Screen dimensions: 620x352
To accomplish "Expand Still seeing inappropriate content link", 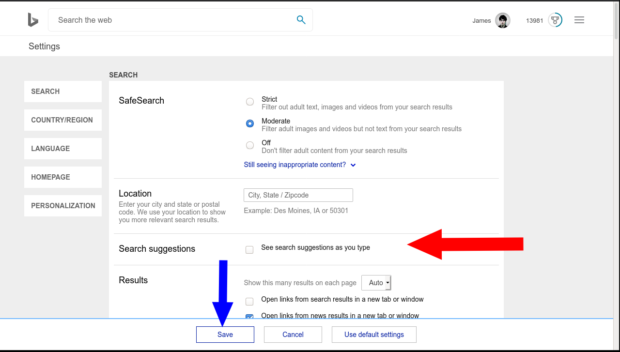I will [x=300, y=165].
